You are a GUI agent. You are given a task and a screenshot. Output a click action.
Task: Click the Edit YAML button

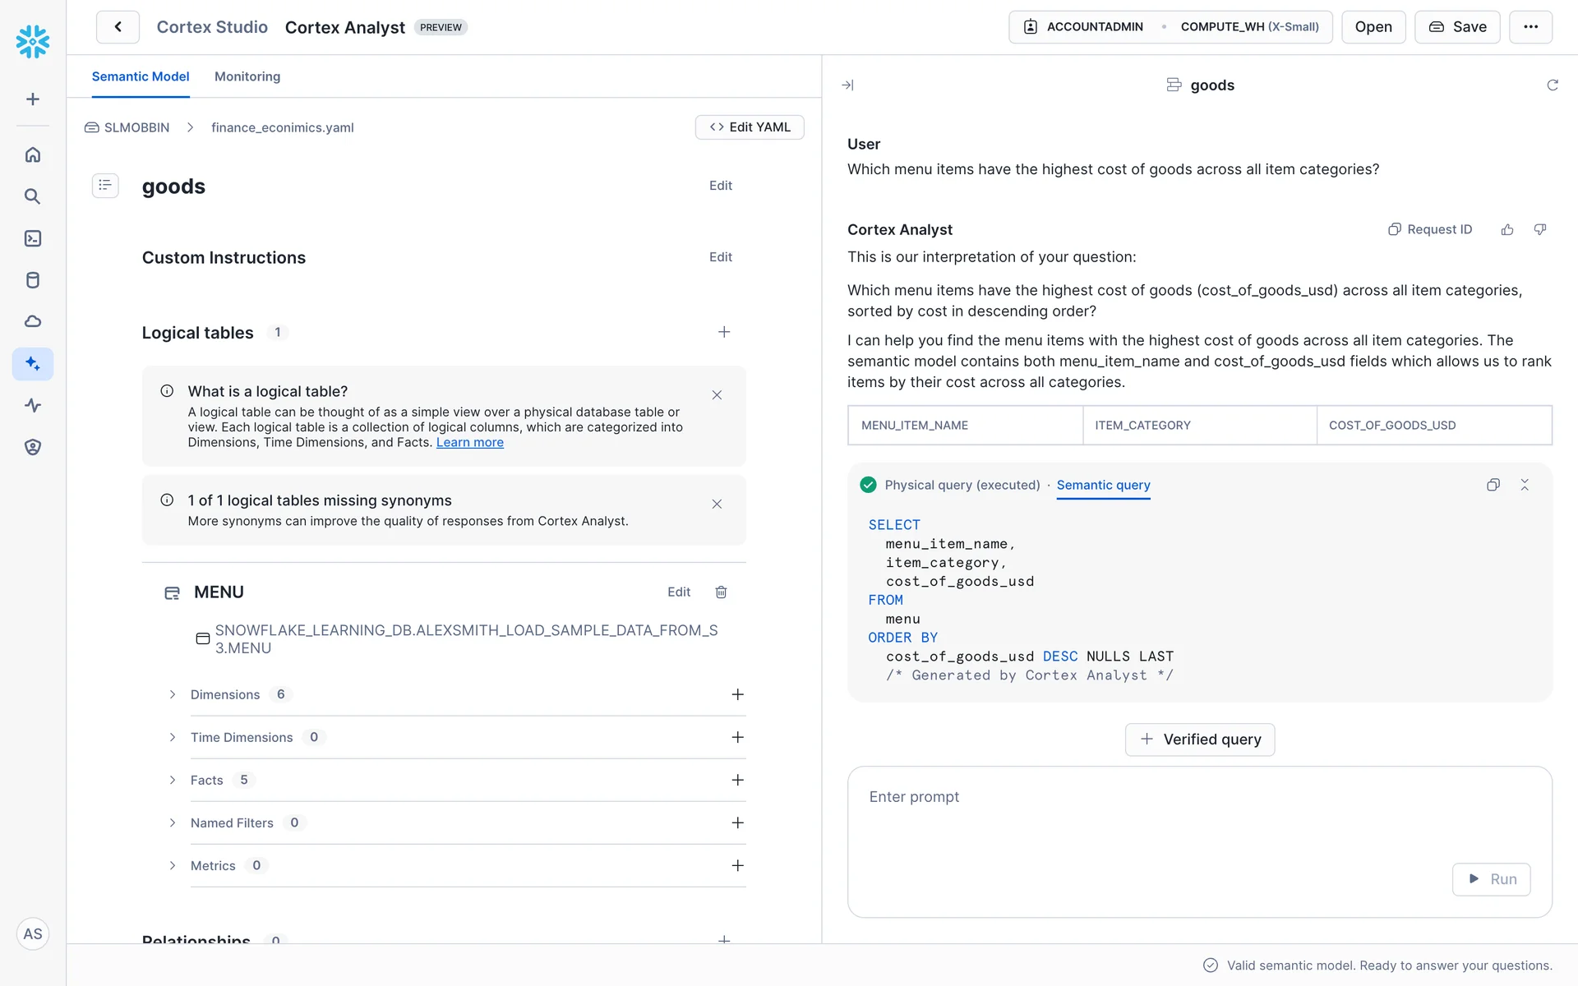pos(750,127)
